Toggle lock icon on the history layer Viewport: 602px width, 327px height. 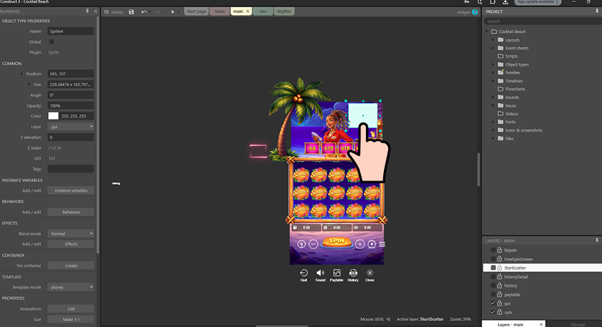500,286
